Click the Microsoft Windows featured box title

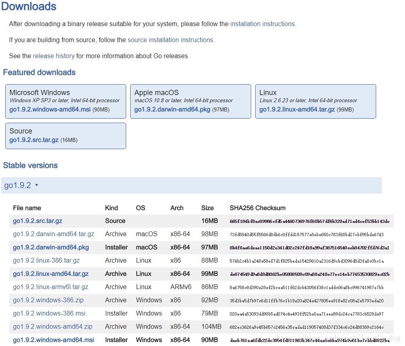coord(40,93)
